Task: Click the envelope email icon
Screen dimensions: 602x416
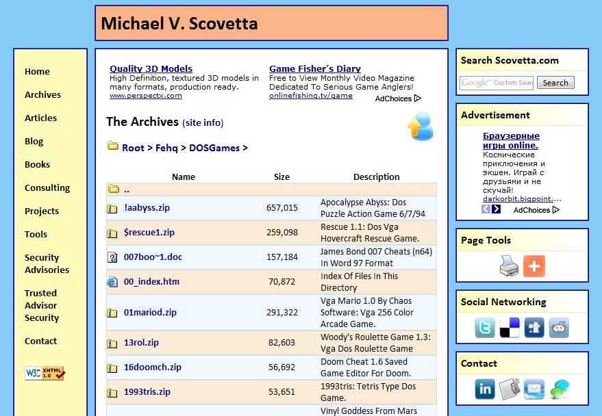Action: pos(534,389)
